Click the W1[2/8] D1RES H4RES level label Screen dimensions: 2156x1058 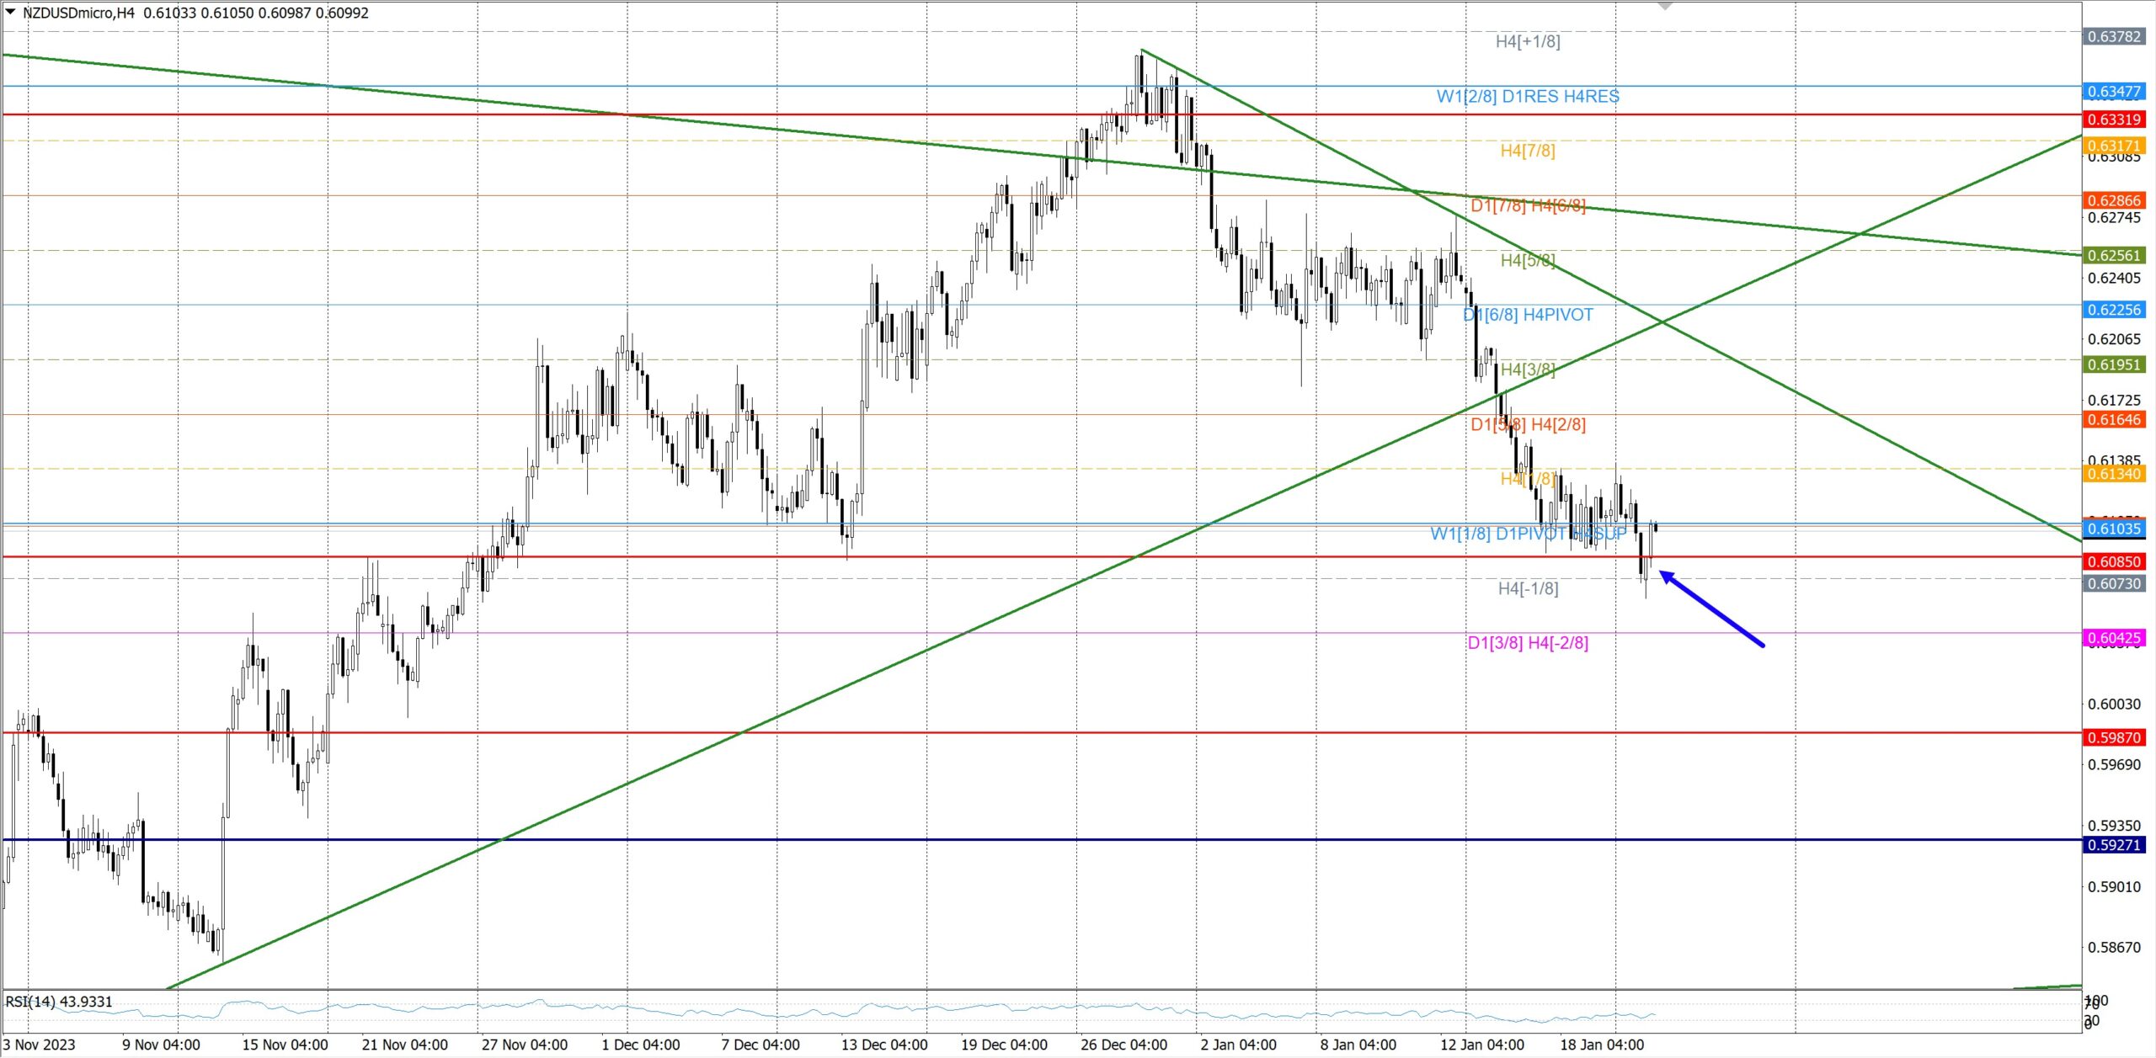[x=1527, y=96]
